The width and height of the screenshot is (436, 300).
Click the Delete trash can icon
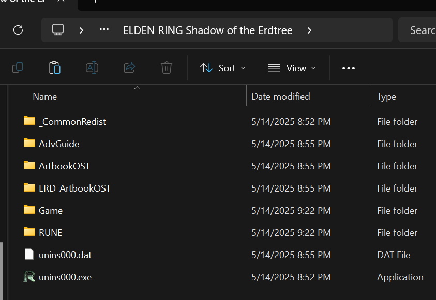click(x=167, y=68)
